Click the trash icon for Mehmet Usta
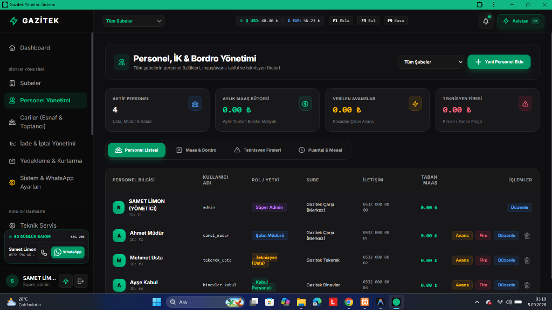The image size is (552, 310). click(527, 260)
